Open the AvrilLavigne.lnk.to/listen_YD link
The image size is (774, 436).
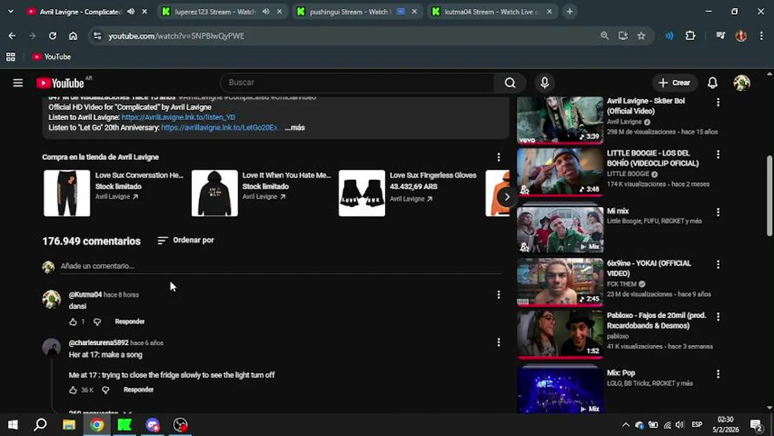click(x=178, y=117)
